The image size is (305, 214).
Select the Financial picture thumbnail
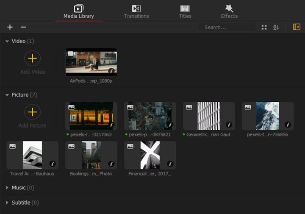click(x=150, y=155)
